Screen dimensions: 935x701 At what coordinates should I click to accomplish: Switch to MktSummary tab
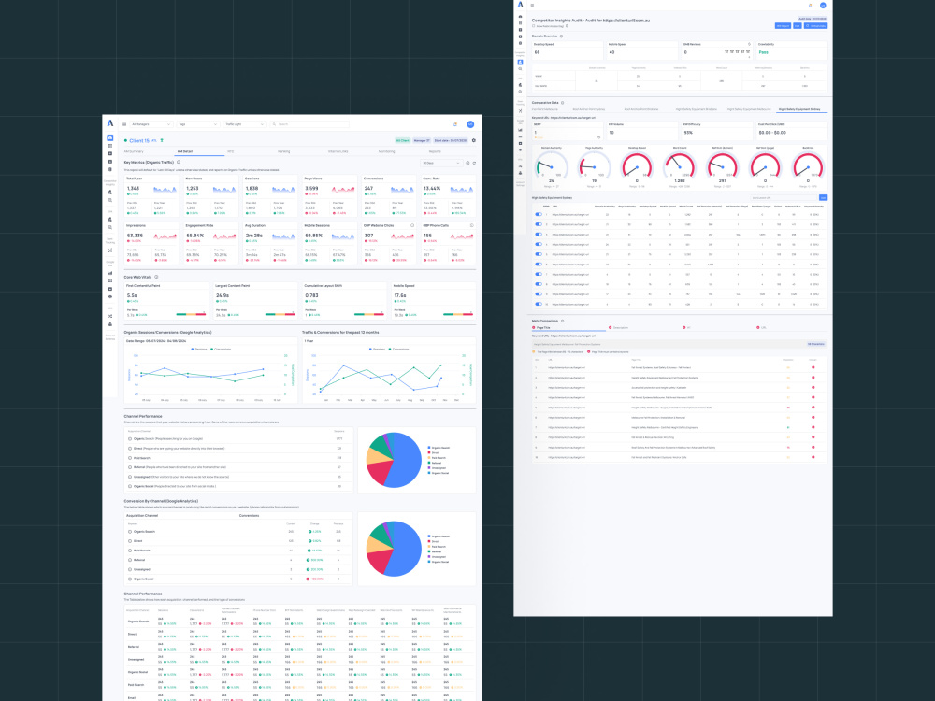(134, 152)
